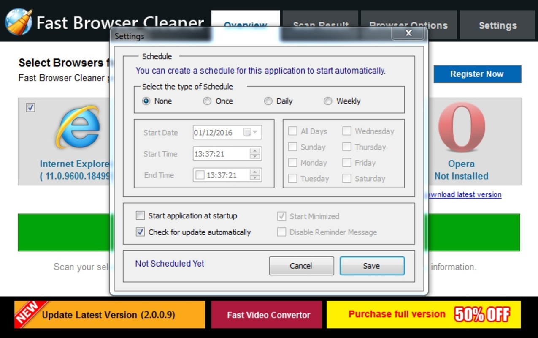Increase the End Time spinner value
This screenshot has width=538, height=338.
pyautogui.click(x=255, y=172)
